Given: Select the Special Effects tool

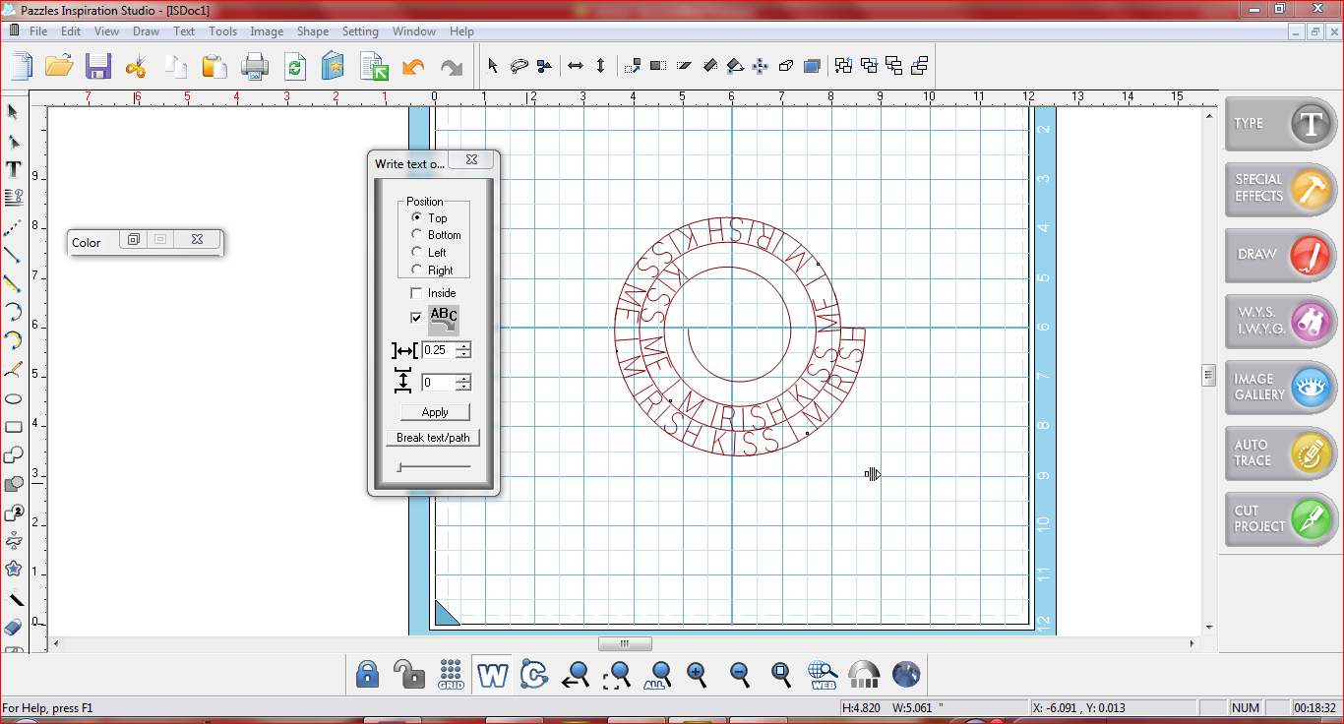Looking at the screenshot, I should tap(1278, 189).
